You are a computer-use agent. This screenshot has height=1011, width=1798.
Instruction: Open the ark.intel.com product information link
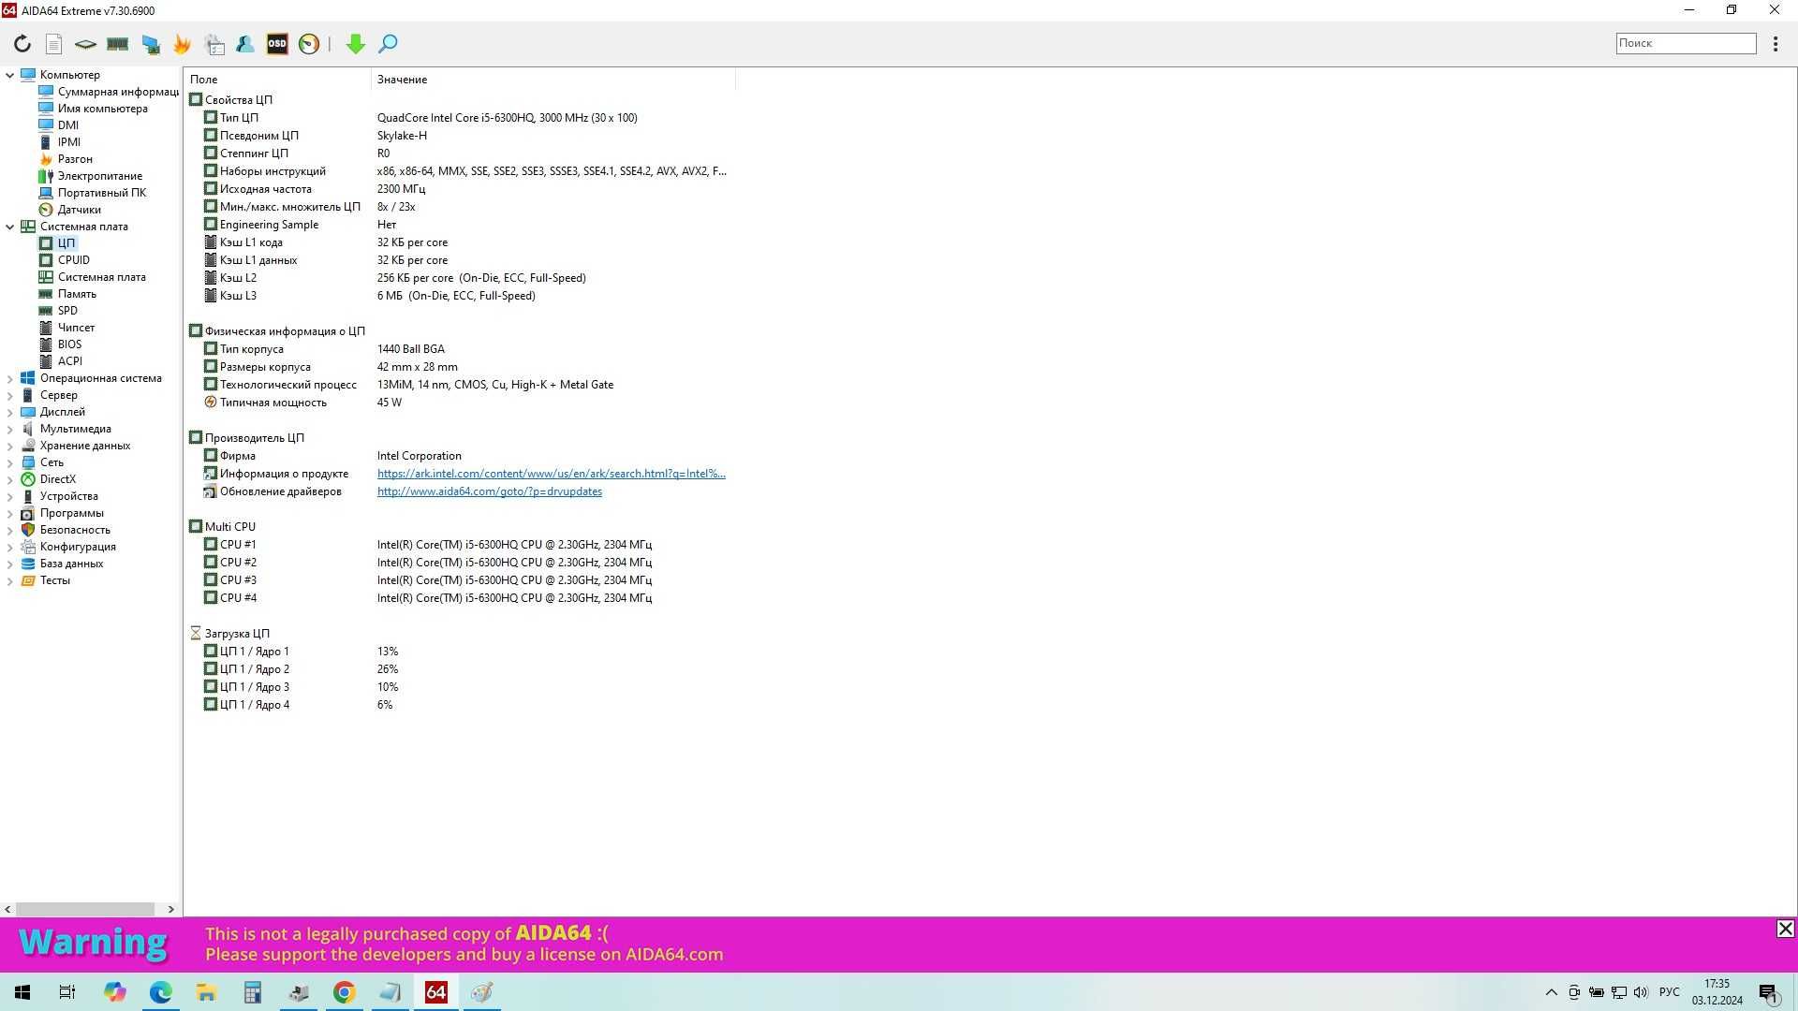pos(552,474)
